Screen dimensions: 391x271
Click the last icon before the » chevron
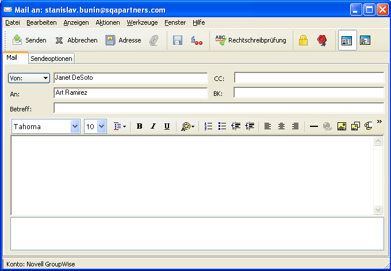click(369, 126)
